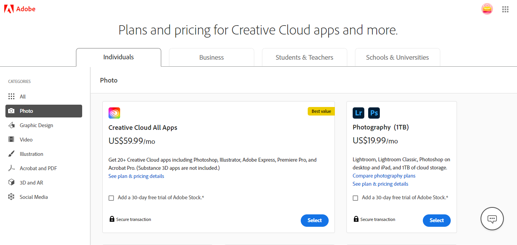Viewport: 517px width, 245px height.
Task: Select the Photography (1TB) plan
Action: click(x=437, y=221)
